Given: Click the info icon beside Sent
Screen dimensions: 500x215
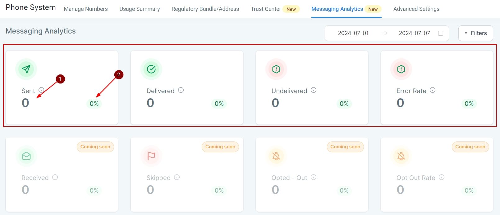Looking at the screenshot, I should click(x=41, y=90).
